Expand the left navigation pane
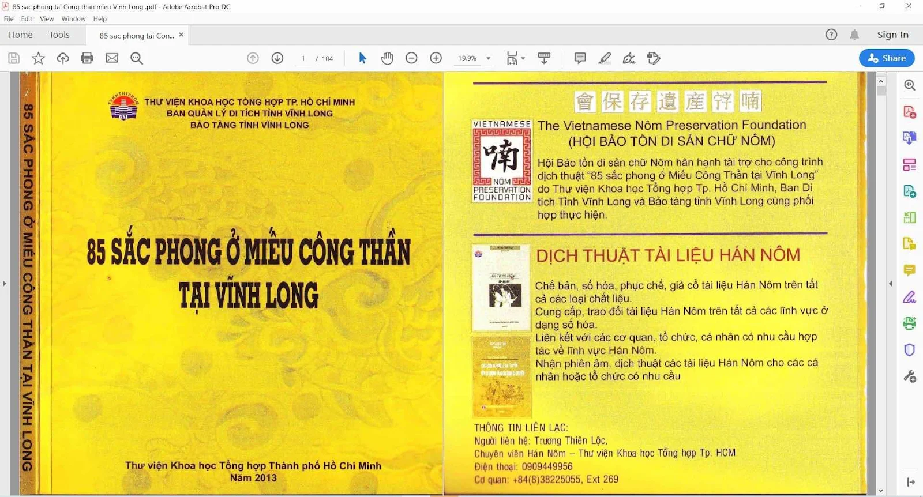 [5, 283]
